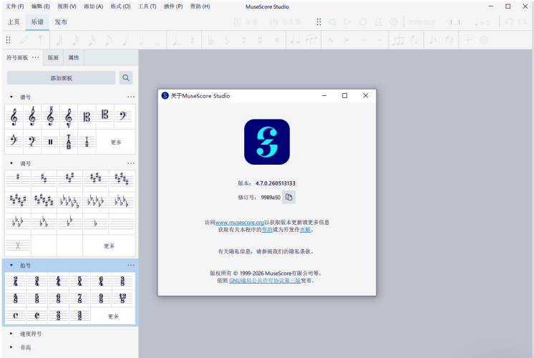Click the 添加面板 button
The width and height of the screenshot is (534, 358).
[x=62, y=78]
